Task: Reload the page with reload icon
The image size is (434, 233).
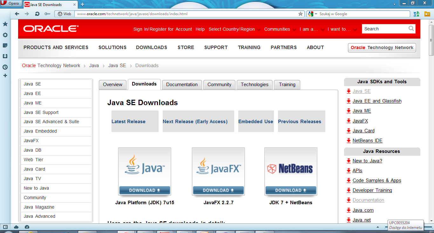Action: (x=37, y=14)
